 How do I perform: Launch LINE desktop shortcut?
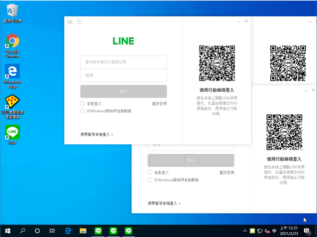click(x=12, y=135)
